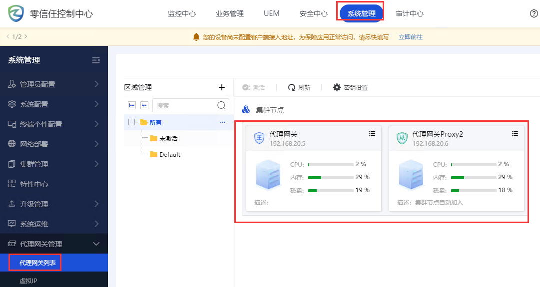Click the 激活 toolbar button
540x287 pixels.
[253, 87]
